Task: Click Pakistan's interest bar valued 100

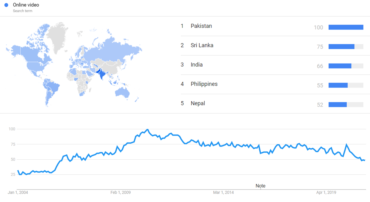Action: (346, 27)
